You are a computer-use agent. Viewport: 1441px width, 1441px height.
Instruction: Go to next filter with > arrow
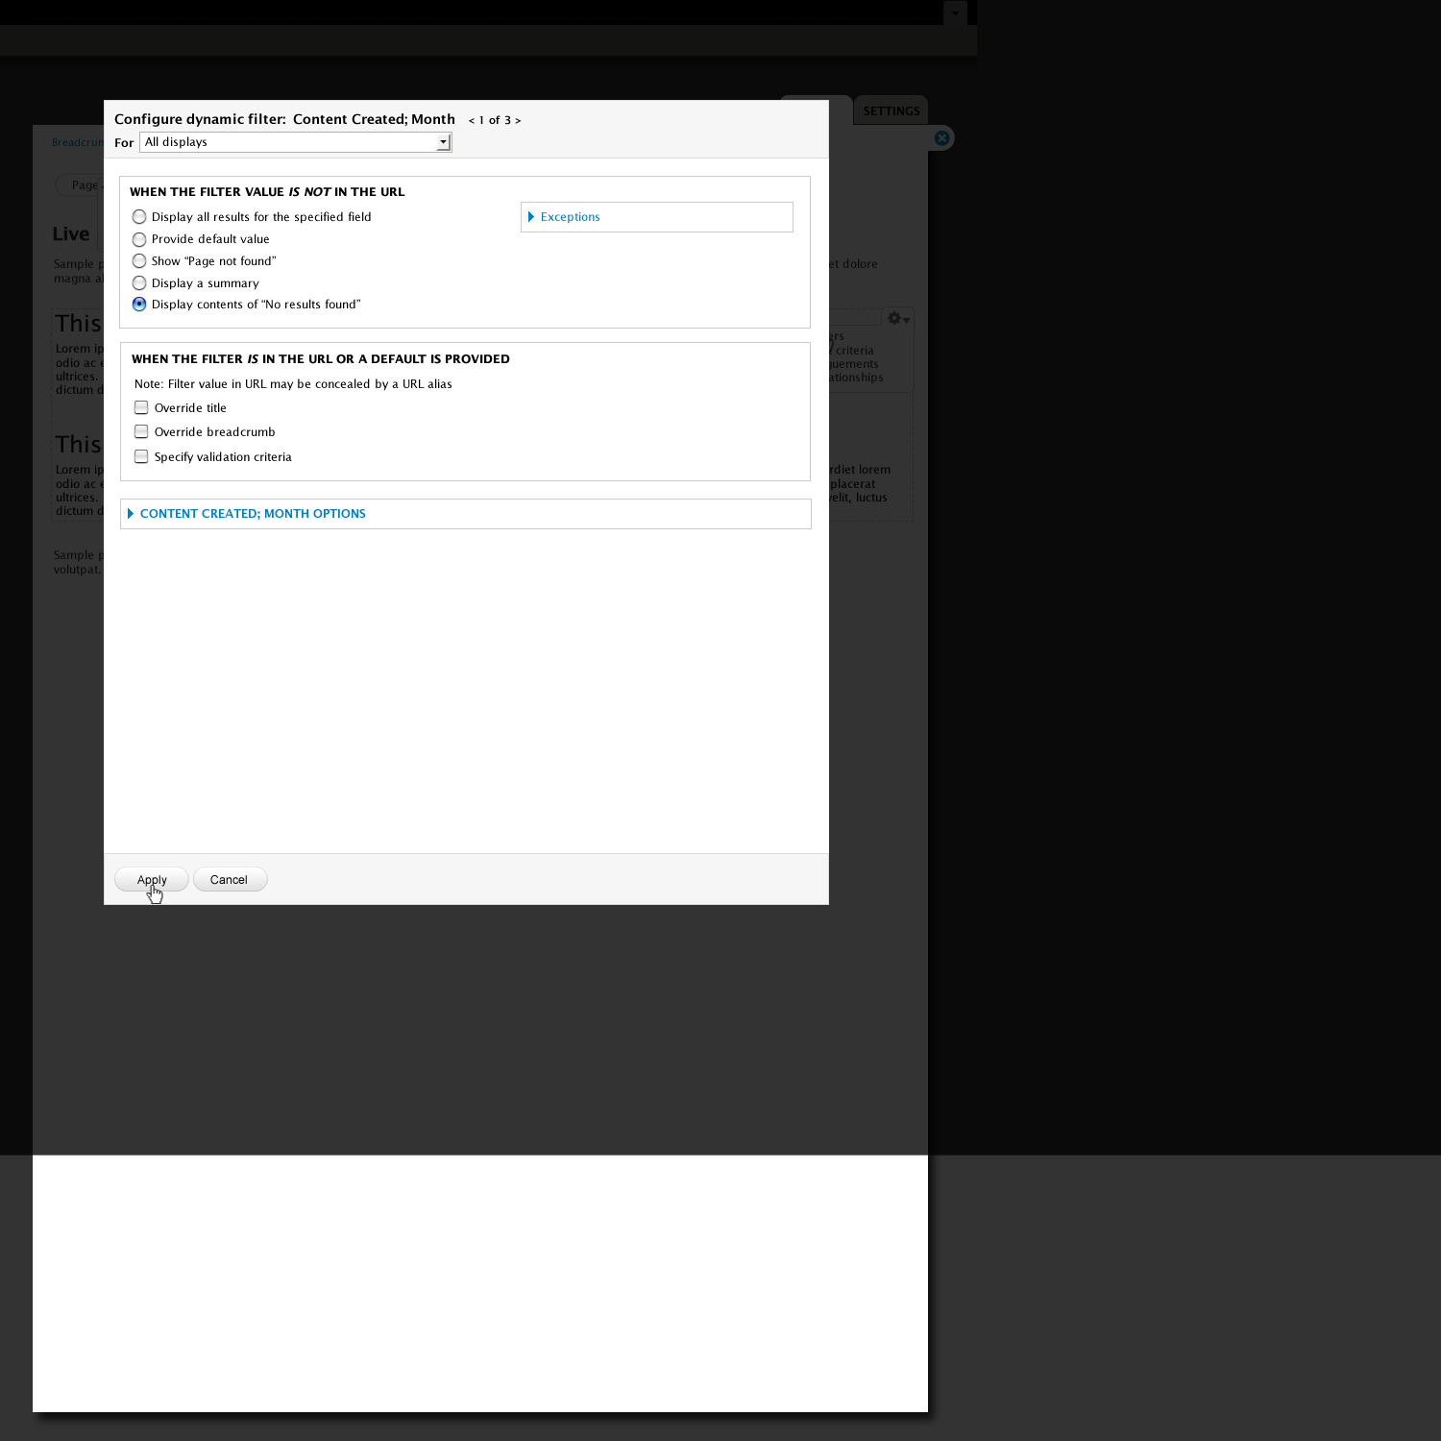point(518,121)
